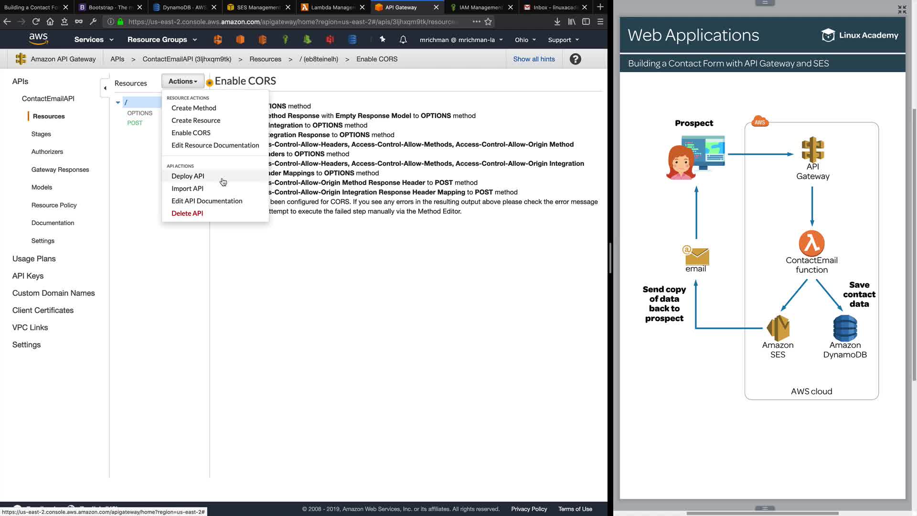Viewport: 917px width, 516px height.
Task: Expand the Ohio region dropdown
Action: [x=525, y=40]
